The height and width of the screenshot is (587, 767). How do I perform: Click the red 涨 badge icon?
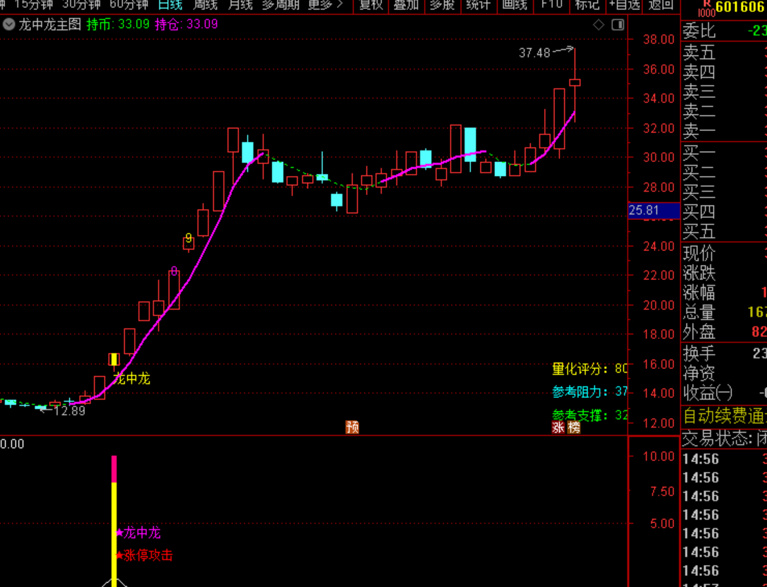point(559,427)
